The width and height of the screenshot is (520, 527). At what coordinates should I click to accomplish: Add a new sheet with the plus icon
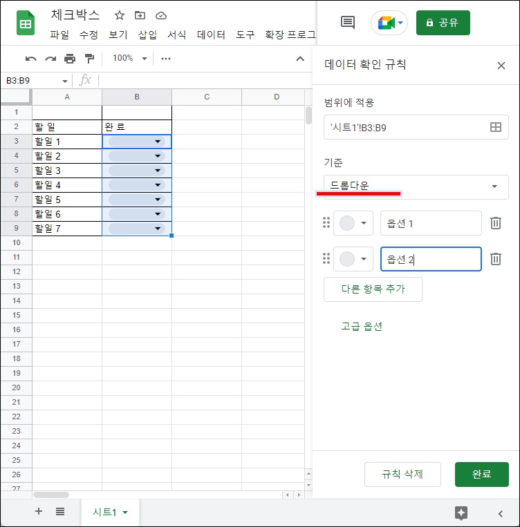39,511
